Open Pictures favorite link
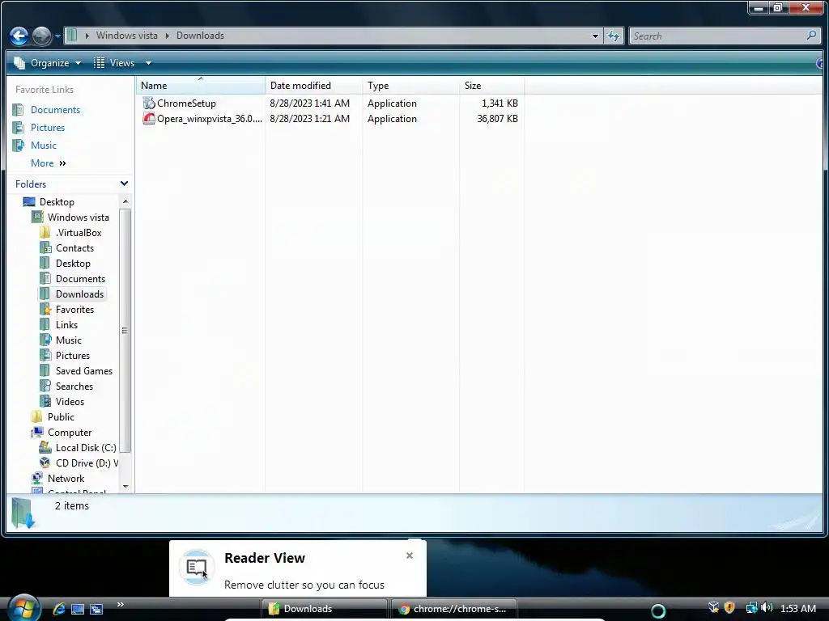 click(x=48, y=128)
